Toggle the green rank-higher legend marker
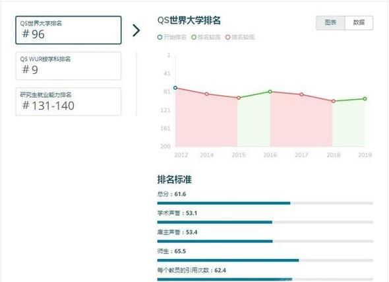Image resolution: width=389 pixels, height=282 pixels. point(194,37)
